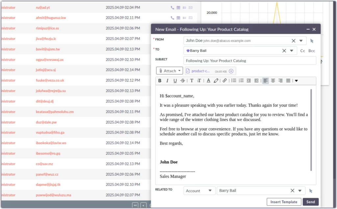Click phone call icon for ru@ad.yt row
This screenshot has width=337, height=209.
[172, 8]
